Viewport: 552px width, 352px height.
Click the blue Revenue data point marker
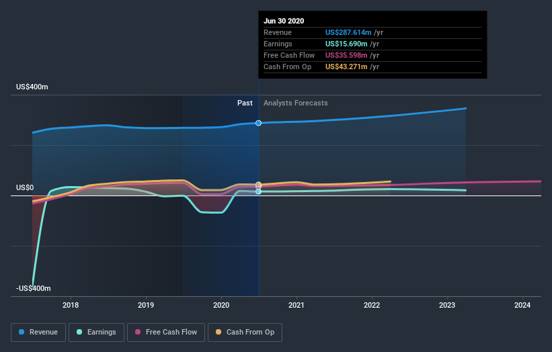pos(258,123)
